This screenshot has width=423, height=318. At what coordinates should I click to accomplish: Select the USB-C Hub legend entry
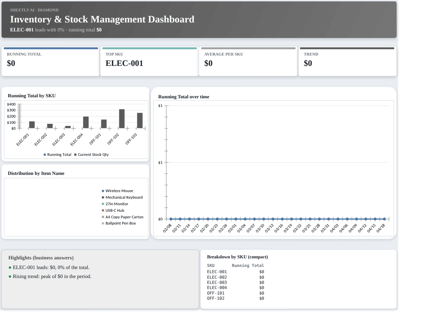click(x=113, y=210)
